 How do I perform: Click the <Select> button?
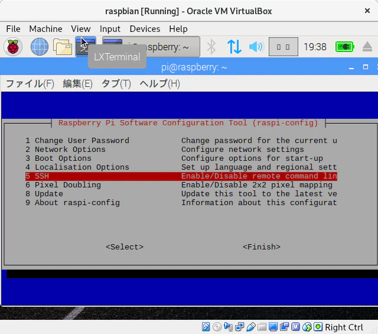[125, 247]
